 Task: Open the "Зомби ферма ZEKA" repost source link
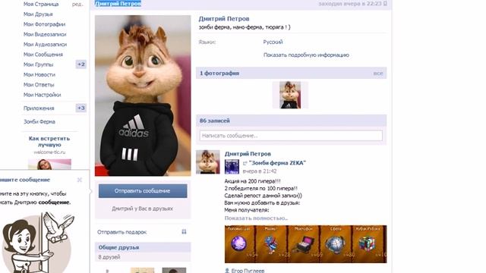(277, 163)
